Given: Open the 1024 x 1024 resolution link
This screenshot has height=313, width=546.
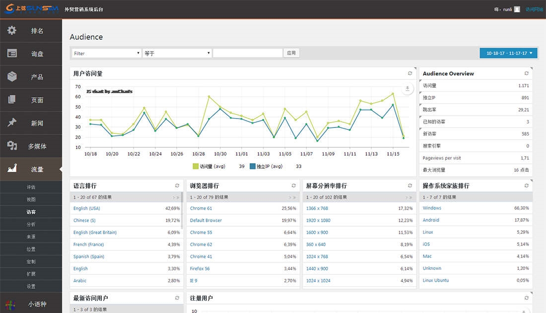Looking at the screenshot, I should pyautogui.click(x=318, y=281).
